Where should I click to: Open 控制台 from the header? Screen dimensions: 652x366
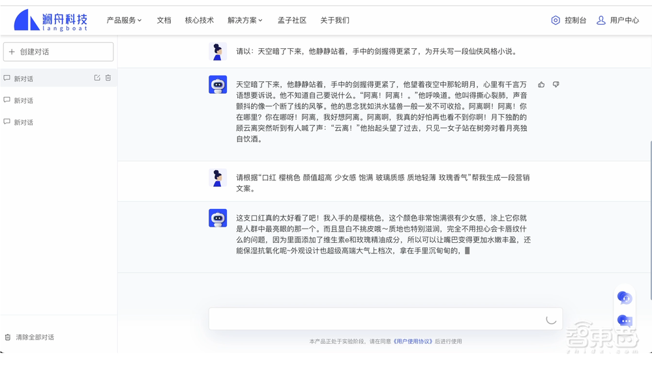[569, 20]
